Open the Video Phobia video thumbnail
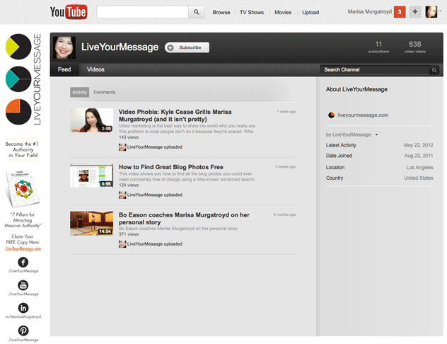 (x=91, y=120)
